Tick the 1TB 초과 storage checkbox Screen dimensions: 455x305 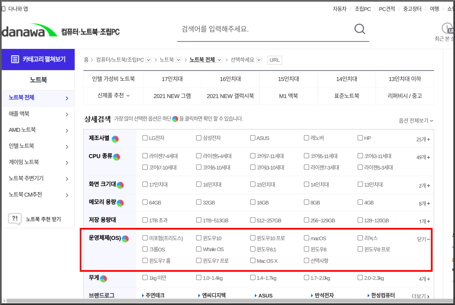tap(145, 220)
